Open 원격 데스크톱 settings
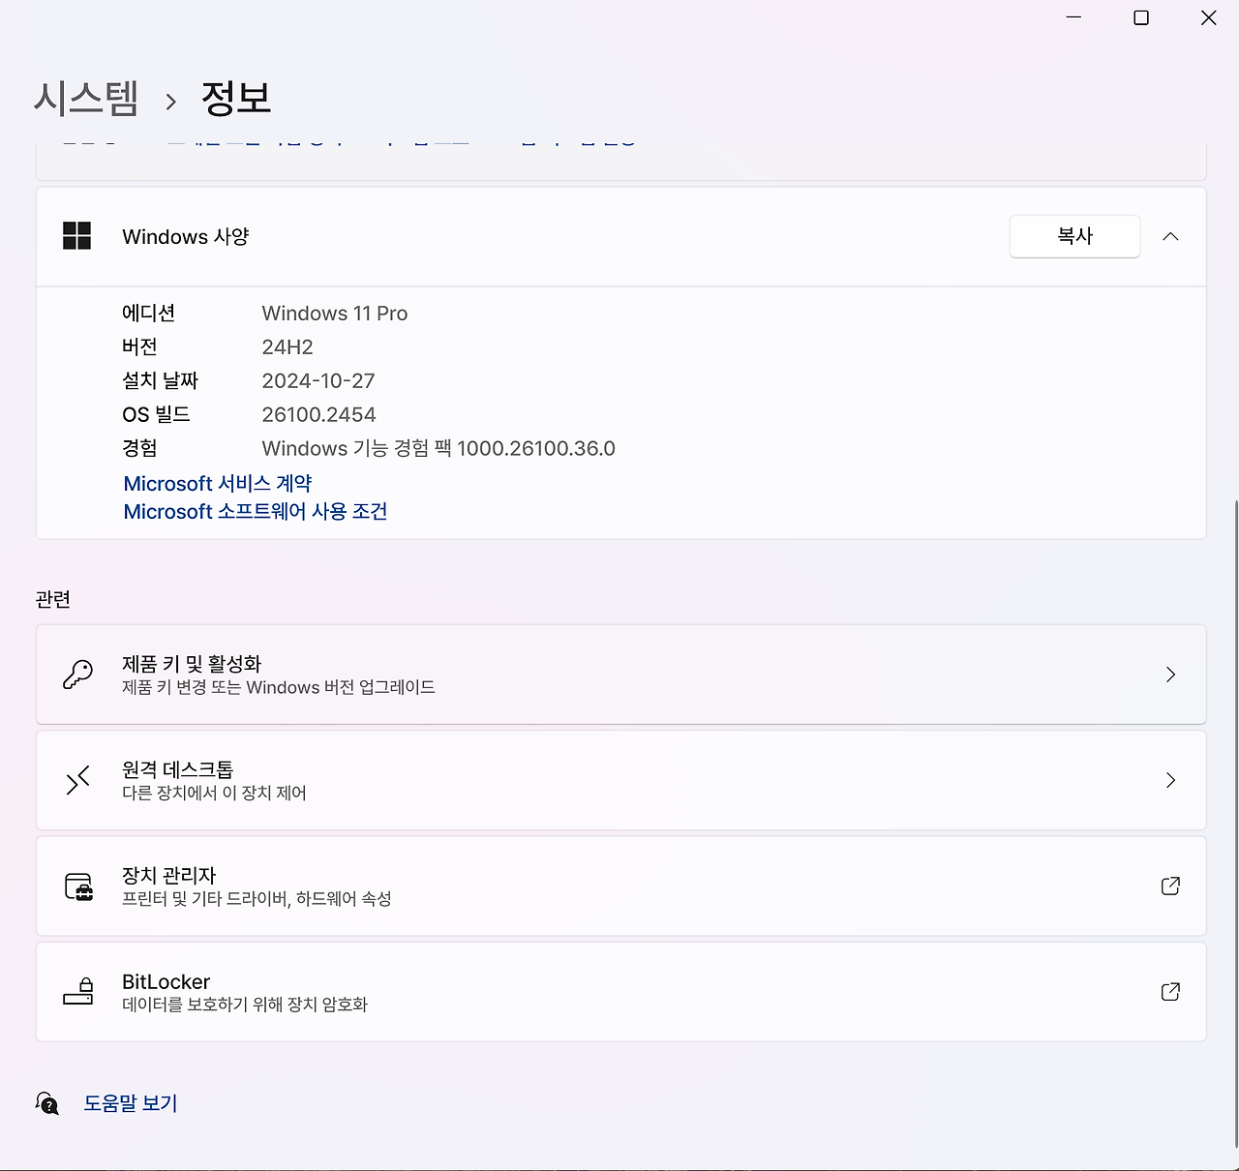 click(620, 780)
